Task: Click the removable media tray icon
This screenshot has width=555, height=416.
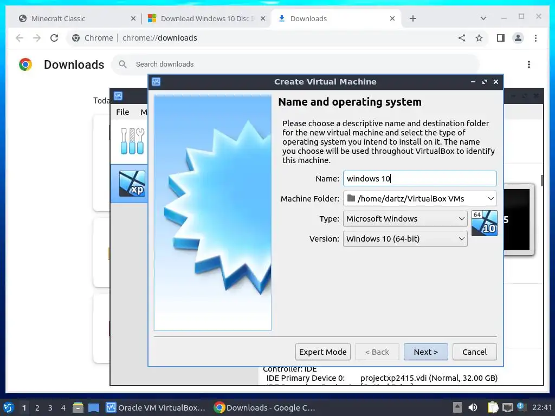Action: click(x=457, y=407)
